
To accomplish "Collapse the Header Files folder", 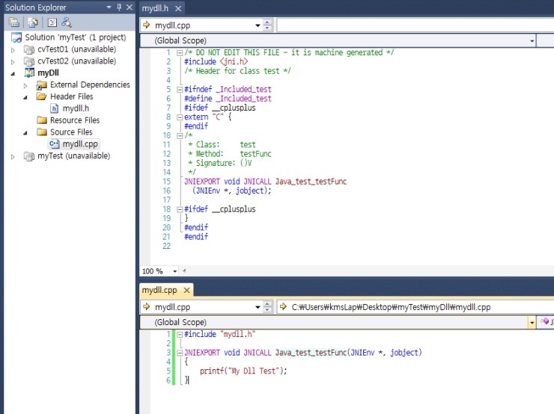I will pyautogui.click(x=25, y=97).
